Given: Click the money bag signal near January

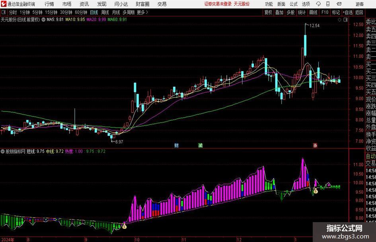Looking at the screenshot, I should coord(316,191).
